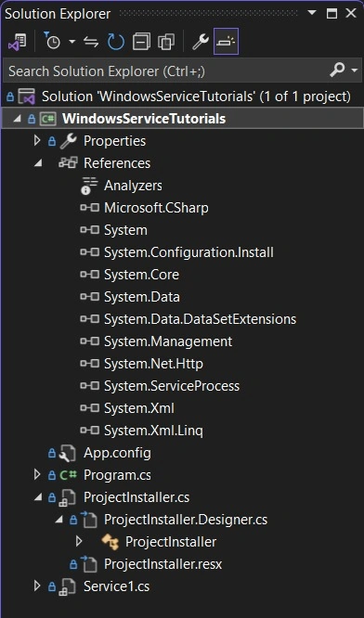Click System.Core reference icon
Viewport: 364px width, 618px height.
point(89,275)
